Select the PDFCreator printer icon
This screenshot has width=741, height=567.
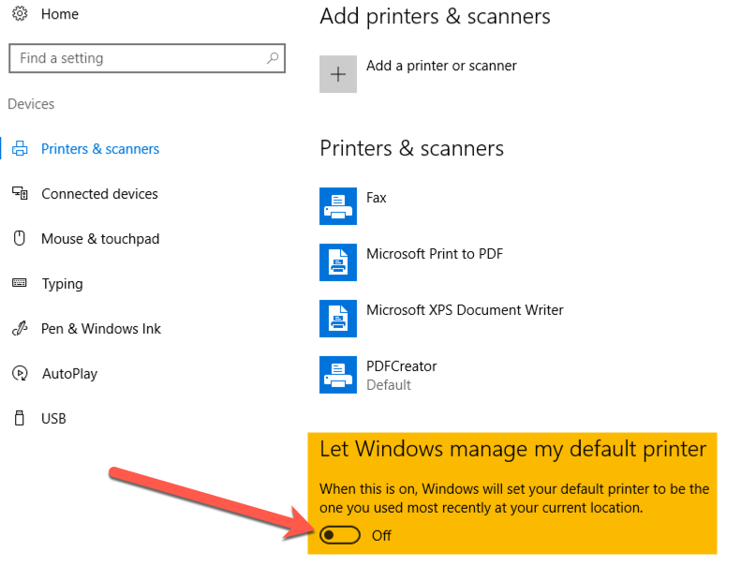point(338,374)
